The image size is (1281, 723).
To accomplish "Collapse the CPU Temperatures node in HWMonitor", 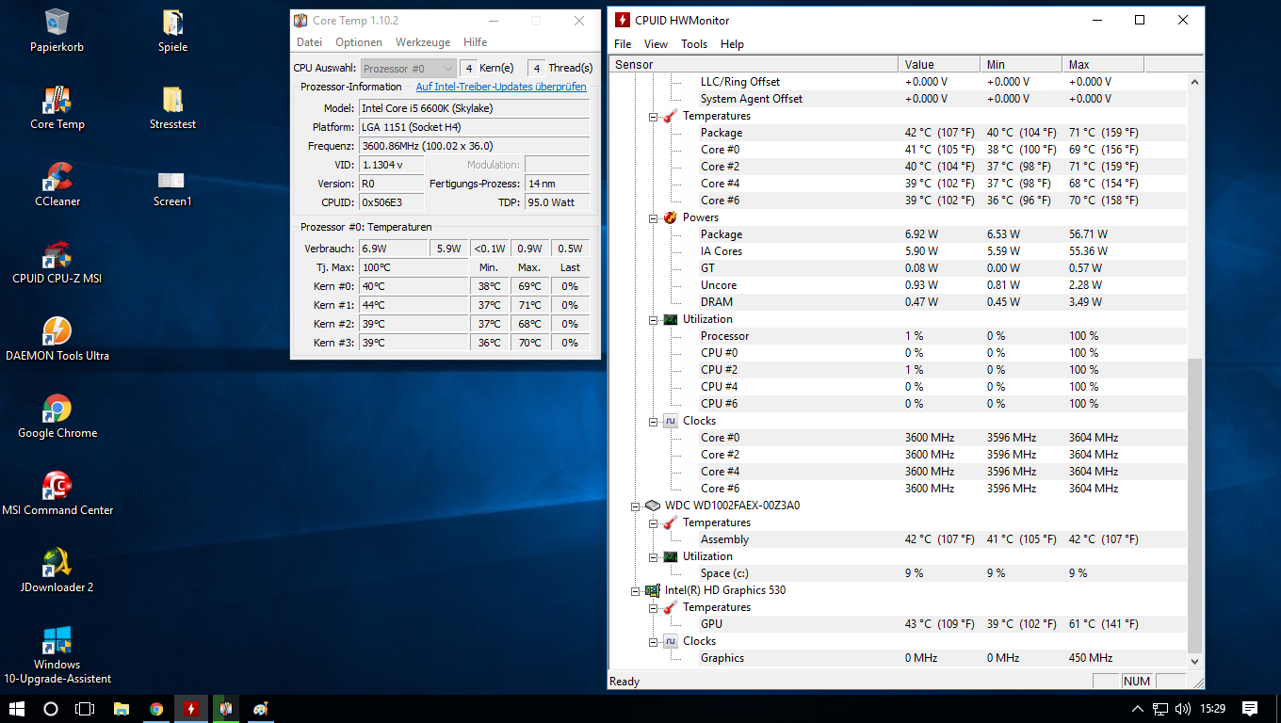I will pyautogui.click(x=654, y=116).
